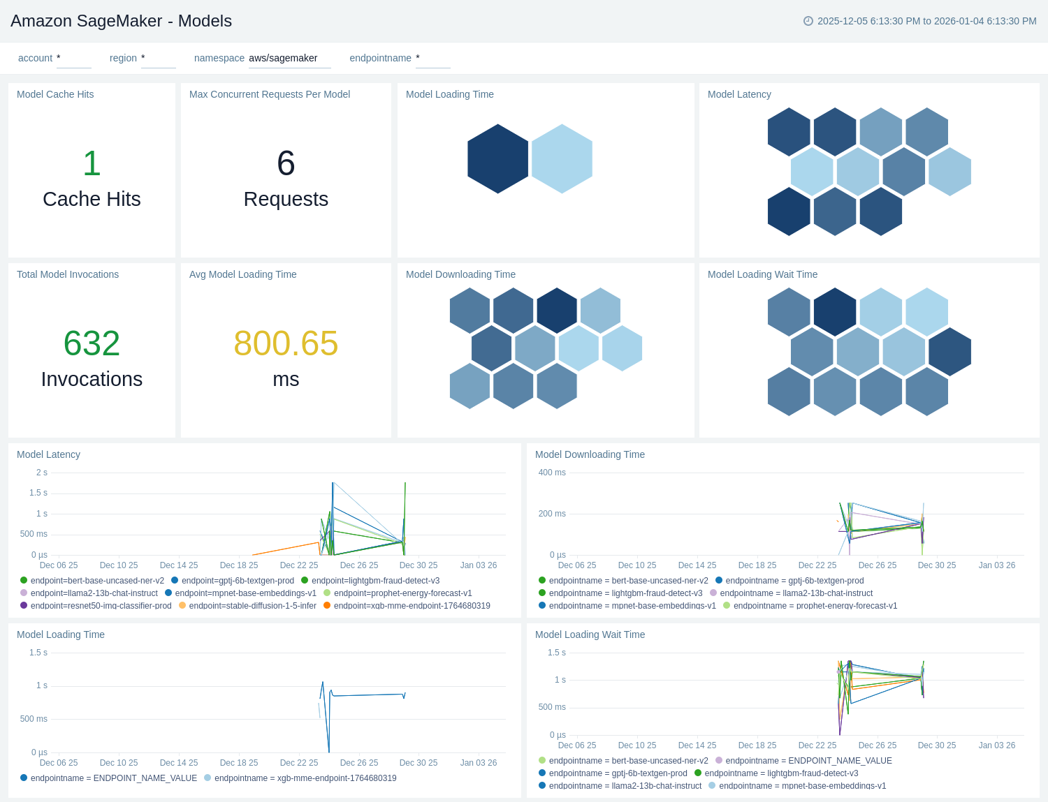The width and height of the screenshot is (1048, 802).
Task: Click the lightgbm-fraud-detect-v3 legend dot in Model Loading Wait Time
Action: pos(698,773)
